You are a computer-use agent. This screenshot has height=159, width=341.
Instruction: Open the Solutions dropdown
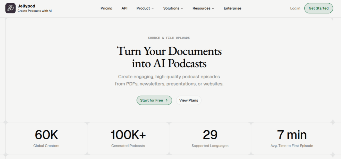173,8
